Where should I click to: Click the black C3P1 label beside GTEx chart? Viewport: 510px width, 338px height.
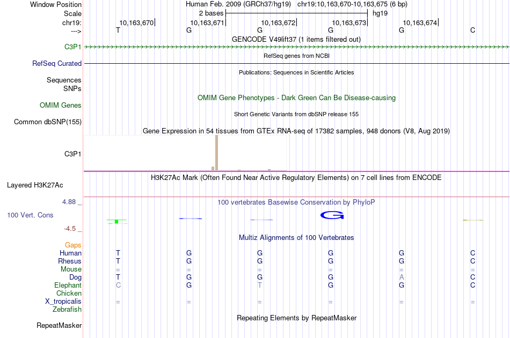[73, 154]
